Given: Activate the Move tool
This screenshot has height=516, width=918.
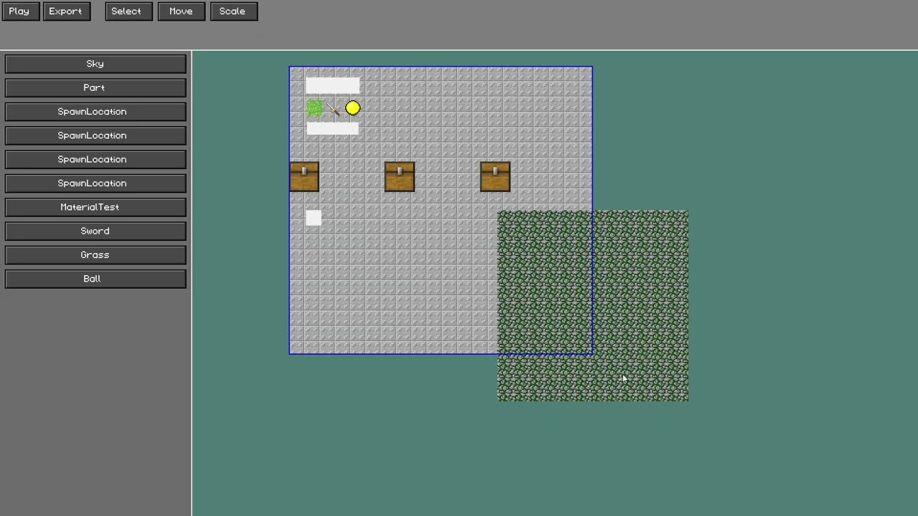Looking at the screenshot, I should (181, 11).
